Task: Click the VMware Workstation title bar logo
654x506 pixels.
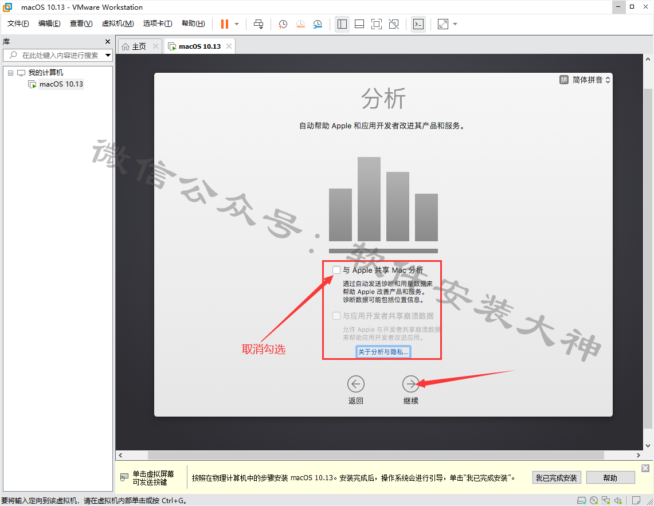Action: pyautogui.click(x=7, y=7)
